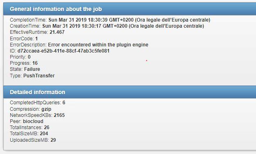Click the Priority value 0
256x154 pixels.
29,57
